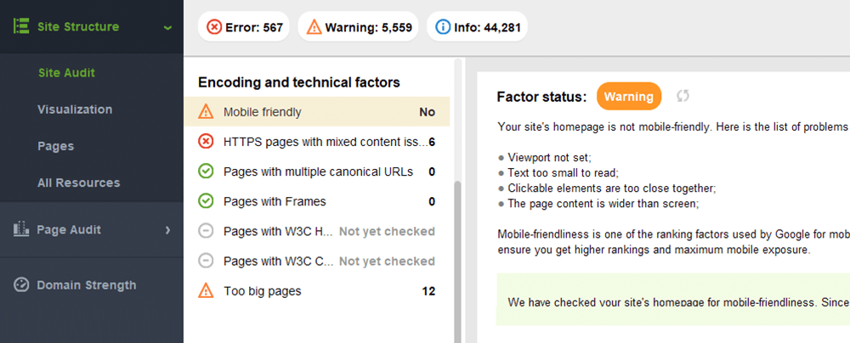Select Pages with multiple canonical URLs row

(x=316, y=171)
